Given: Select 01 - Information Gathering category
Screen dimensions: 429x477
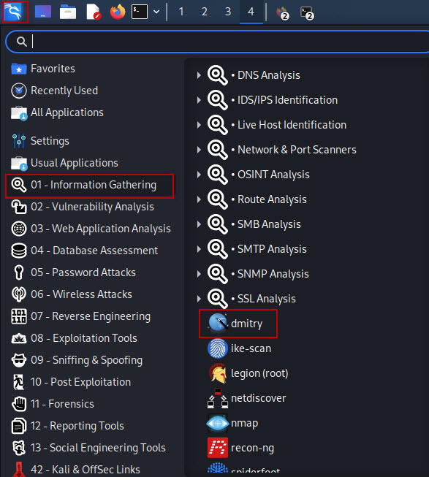Looking at the screenshot, I should (x=89, y=186).
